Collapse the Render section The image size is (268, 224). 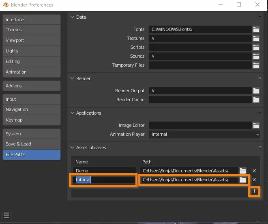pyautogui.click(x=73, y=78)
